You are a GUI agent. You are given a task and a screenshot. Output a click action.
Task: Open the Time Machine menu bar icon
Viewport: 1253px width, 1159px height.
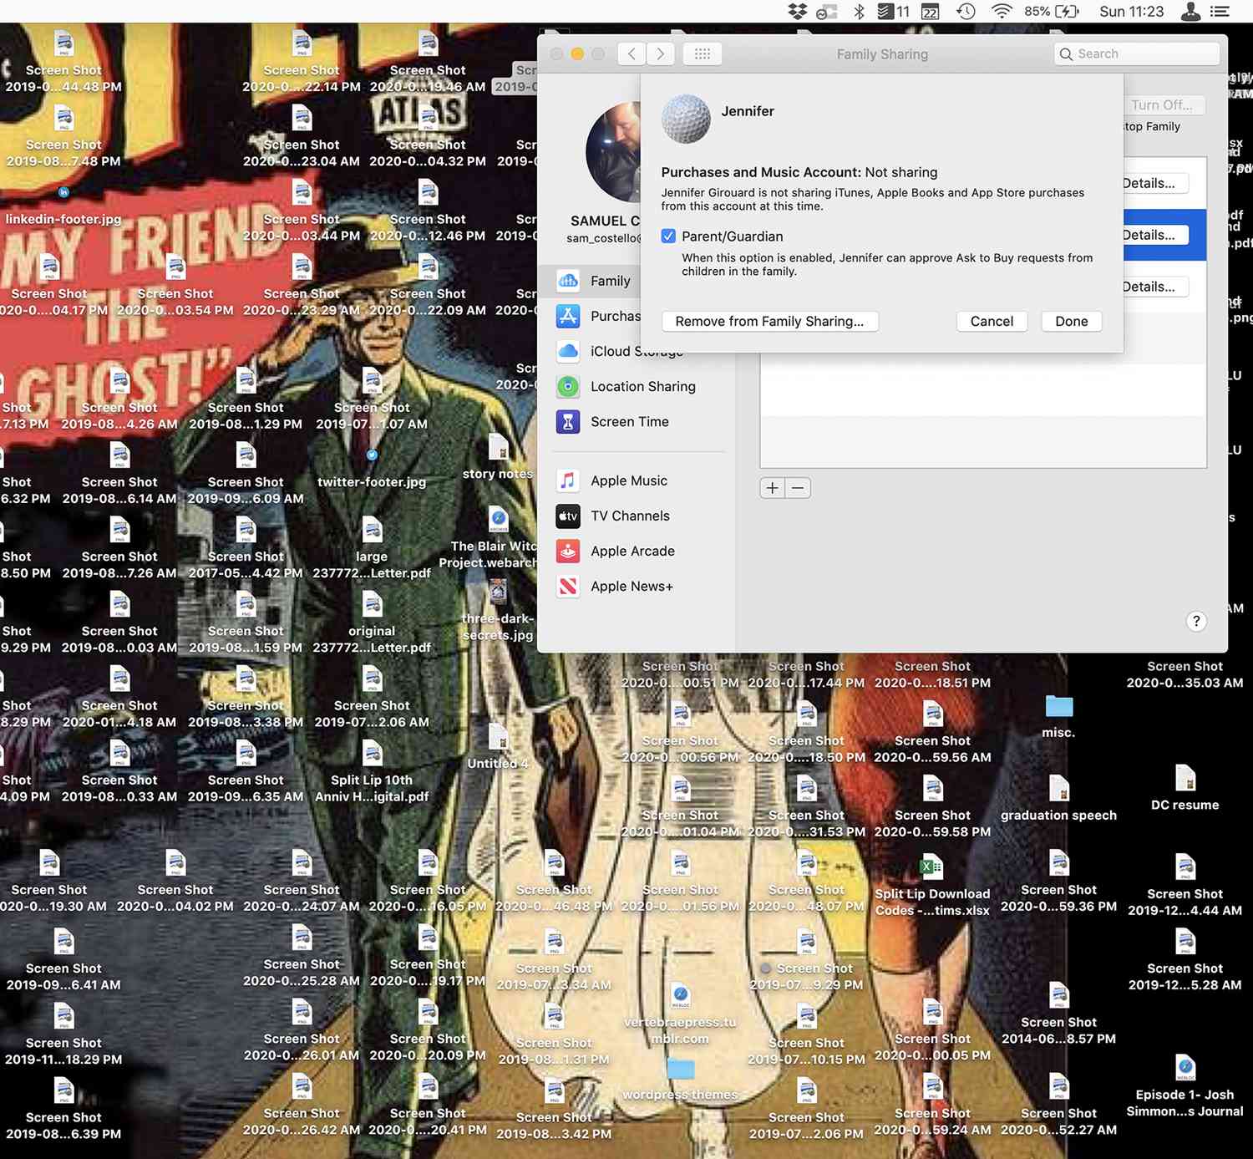(966, 12)
